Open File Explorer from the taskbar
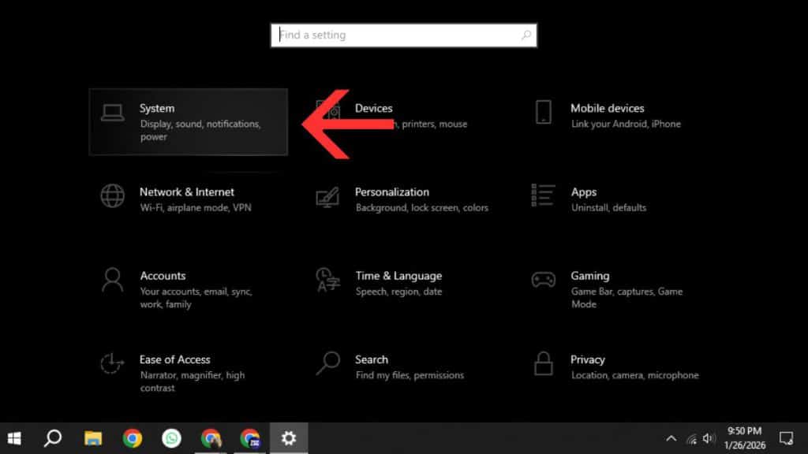808x454 pixels. [93, 438]
